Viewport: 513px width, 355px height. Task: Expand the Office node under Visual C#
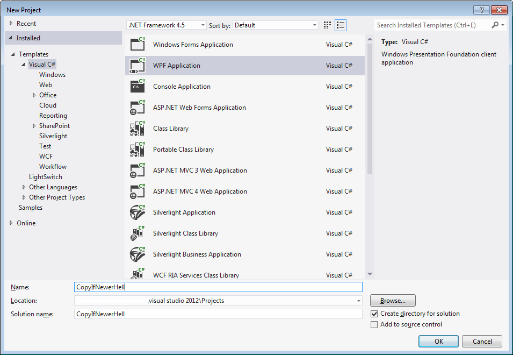34,95
